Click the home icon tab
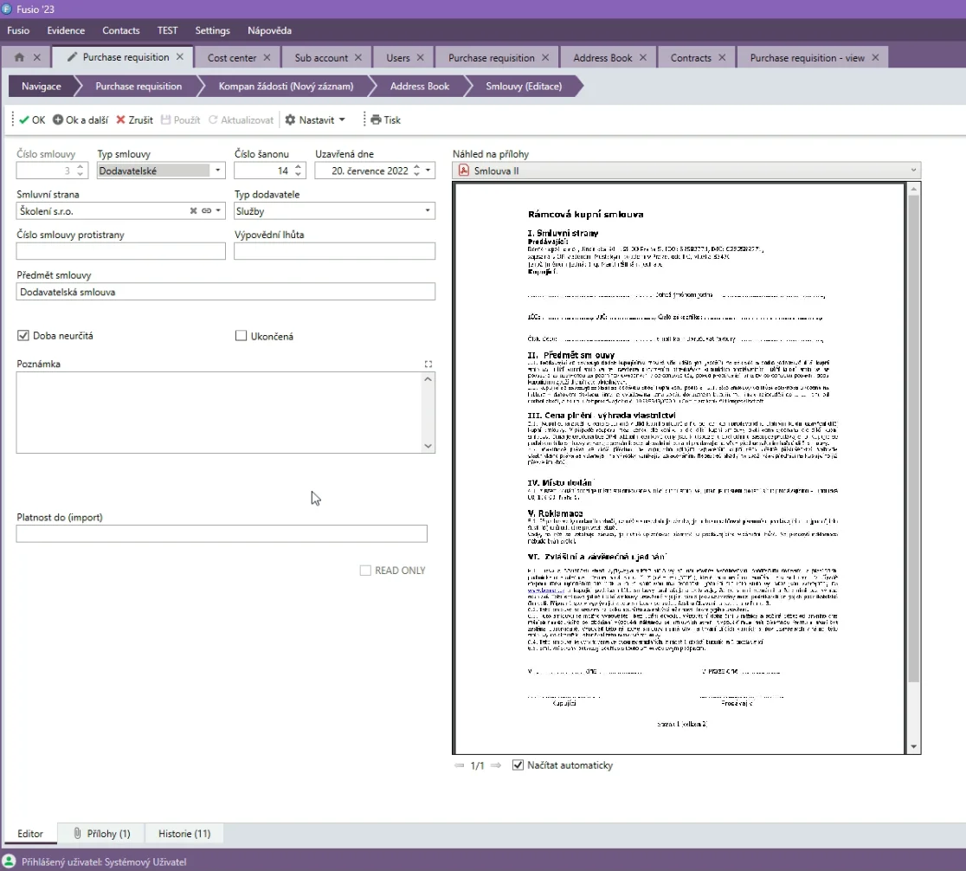The width and height of the screenshot is (966, 871). pyautogui.click(x=19, y=58)
